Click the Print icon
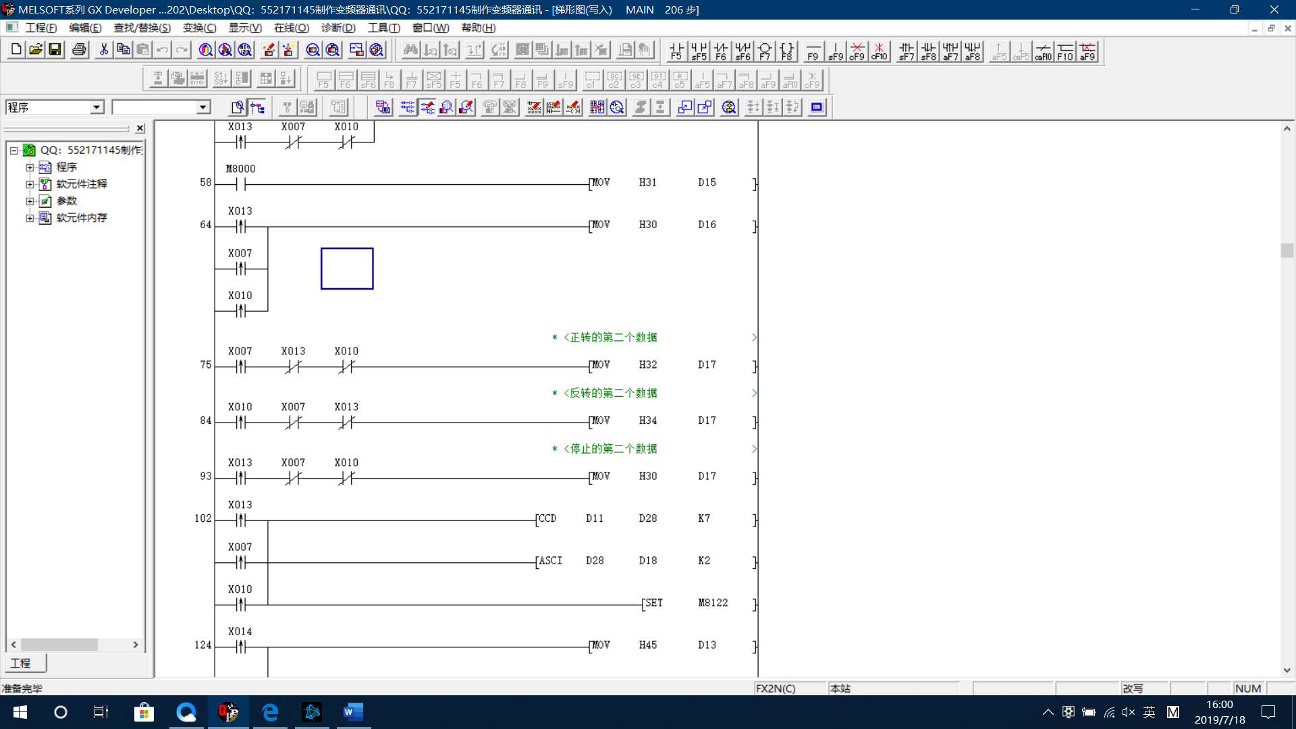This screenshot has width=1296, height=729. coord(79,49)
